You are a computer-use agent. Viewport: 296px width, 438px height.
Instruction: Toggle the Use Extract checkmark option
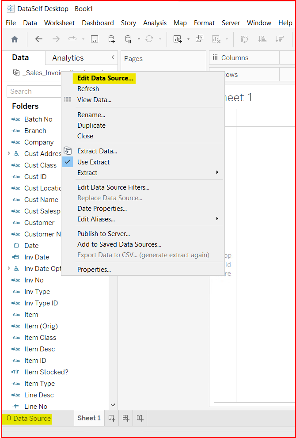(93, 162)
